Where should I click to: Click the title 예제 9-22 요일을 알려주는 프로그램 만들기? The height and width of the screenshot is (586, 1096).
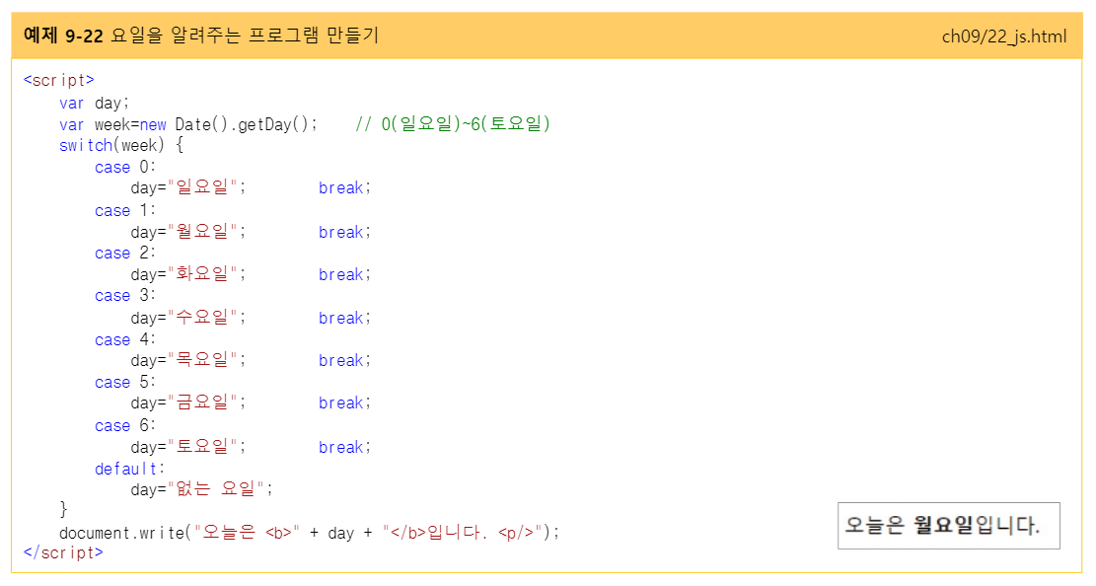pos(201,35)
